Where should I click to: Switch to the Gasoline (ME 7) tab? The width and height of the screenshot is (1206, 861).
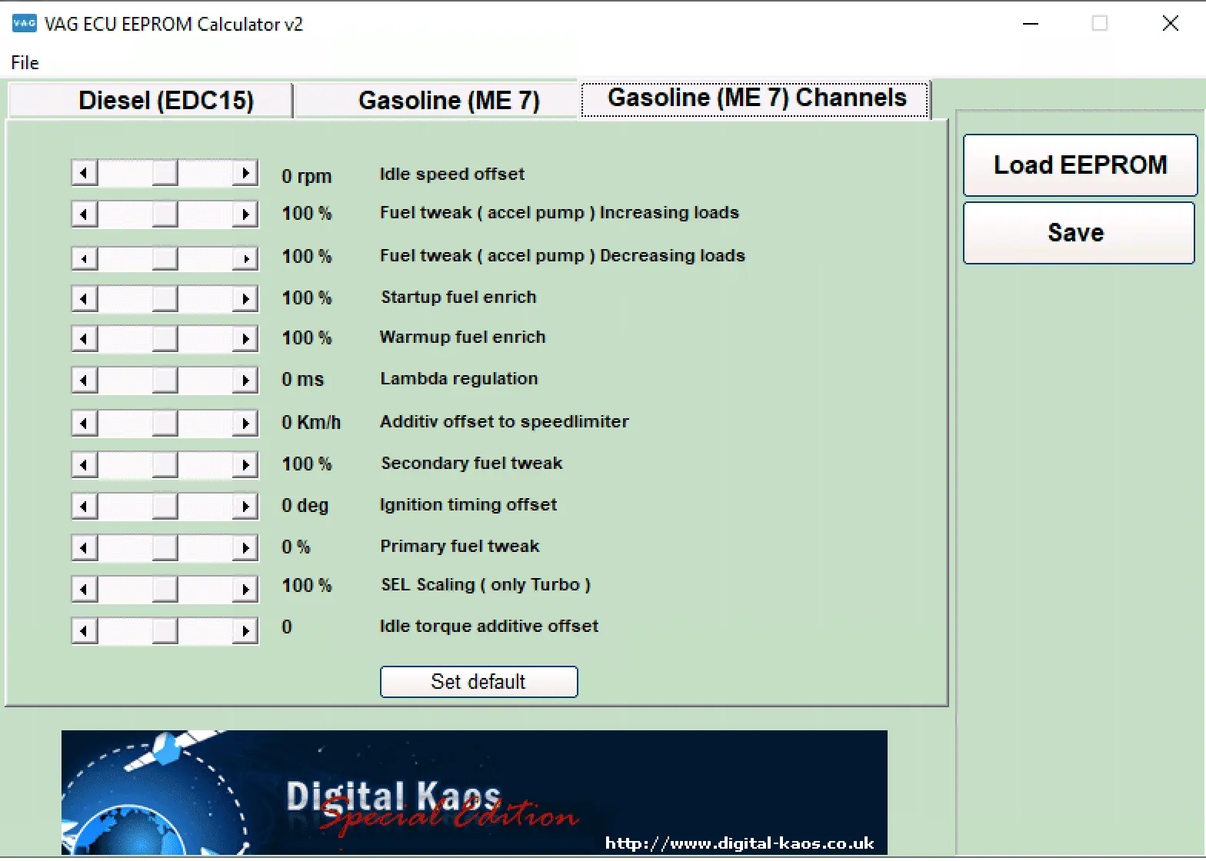[x=436, y=101]
